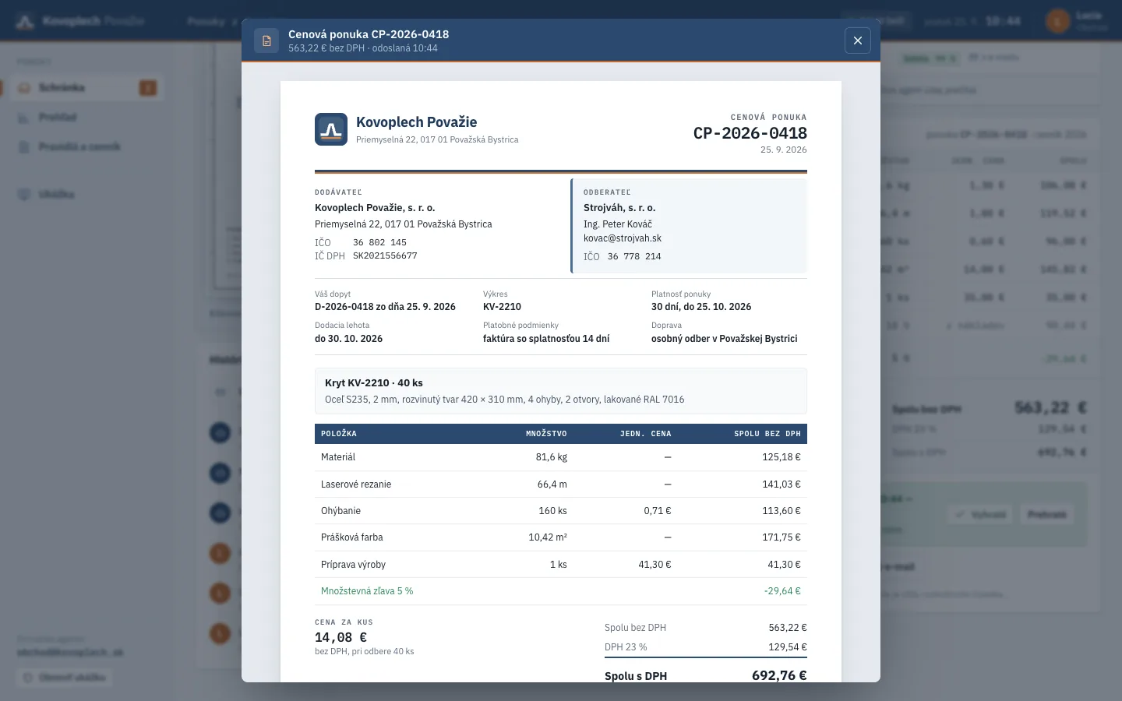Image resolution: width=1122 pixels, height=701 pixels.
Task: Click the Kovoplech Považie logo on the quote
Action: coord(331,129)
